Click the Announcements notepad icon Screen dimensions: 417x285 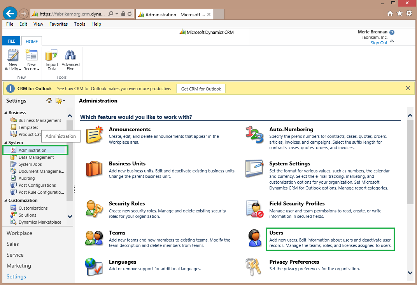[94, 134]
